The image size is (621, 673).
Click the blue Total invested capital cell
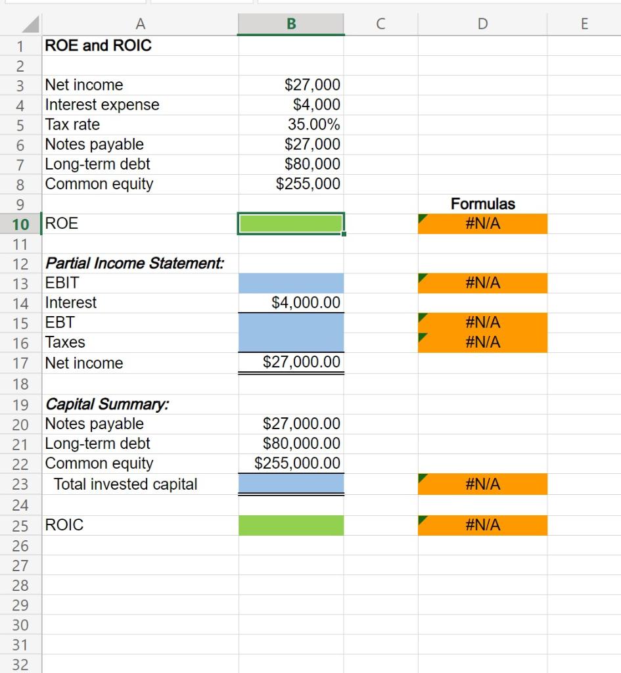290,484
